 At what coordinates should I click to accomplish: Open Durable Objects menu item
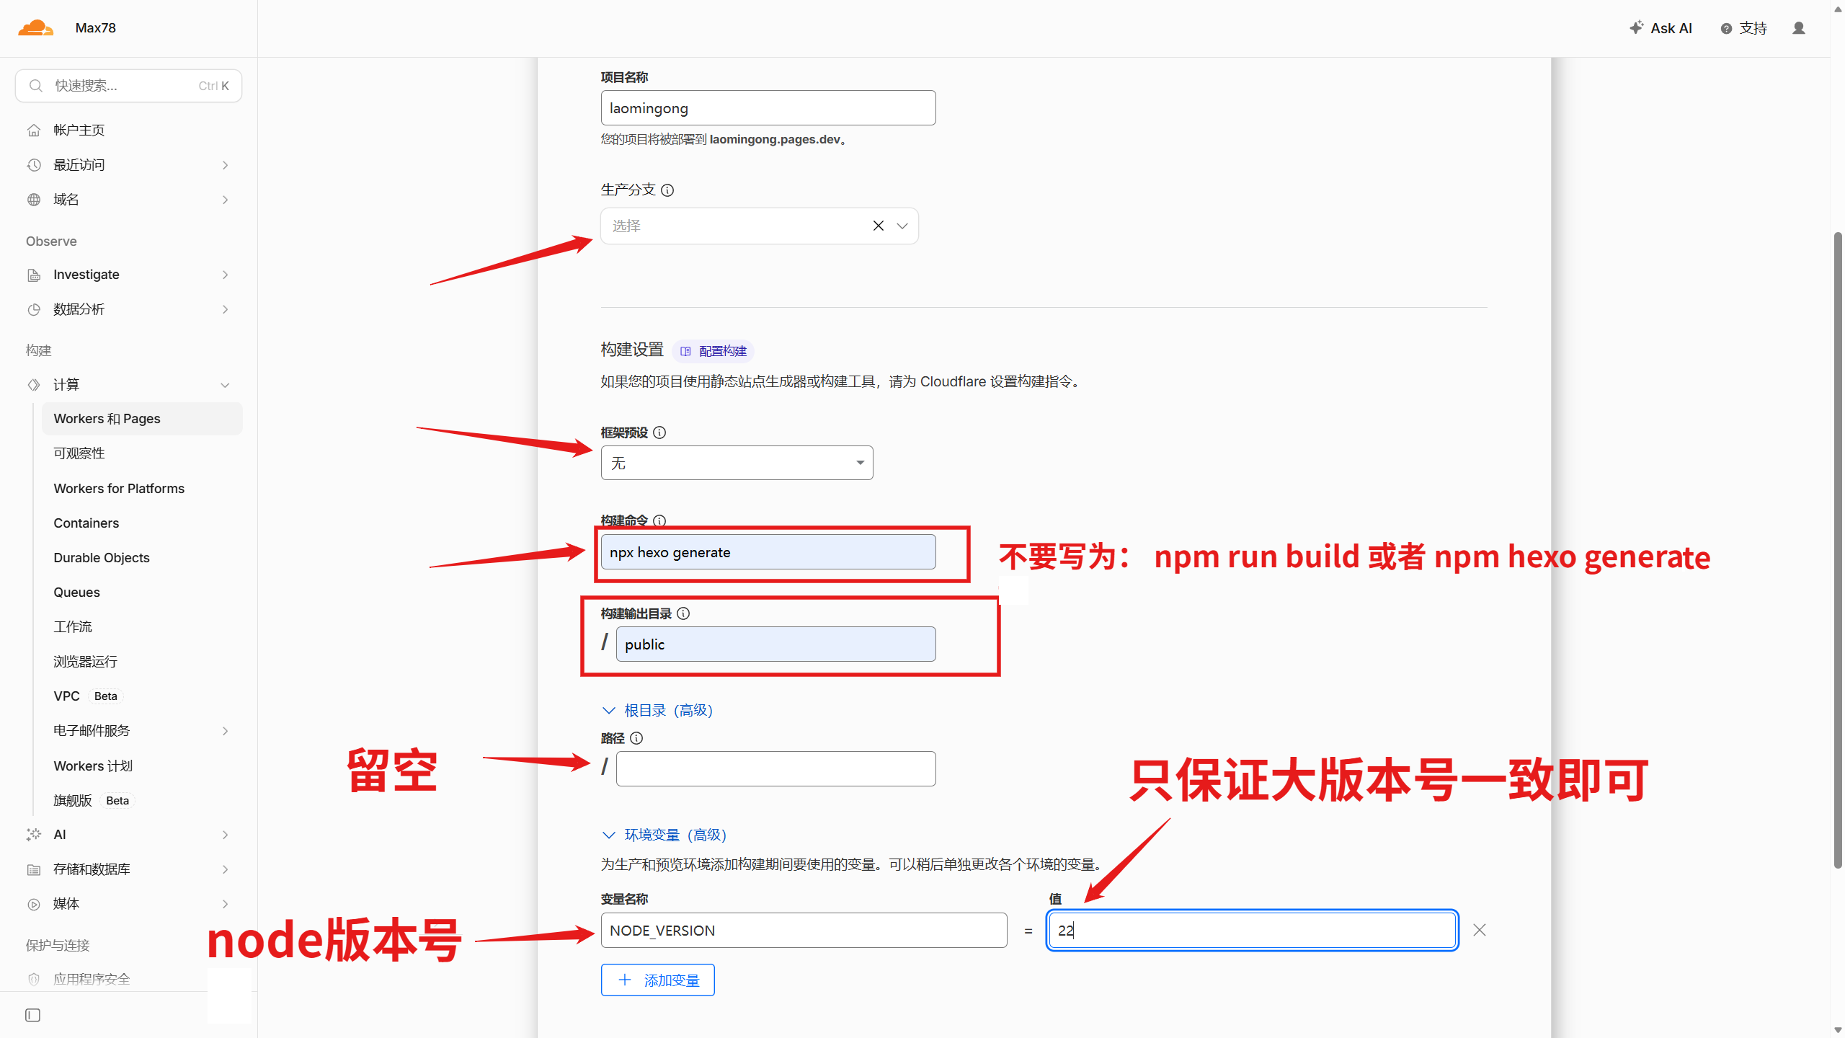click(x=142, y=558)
